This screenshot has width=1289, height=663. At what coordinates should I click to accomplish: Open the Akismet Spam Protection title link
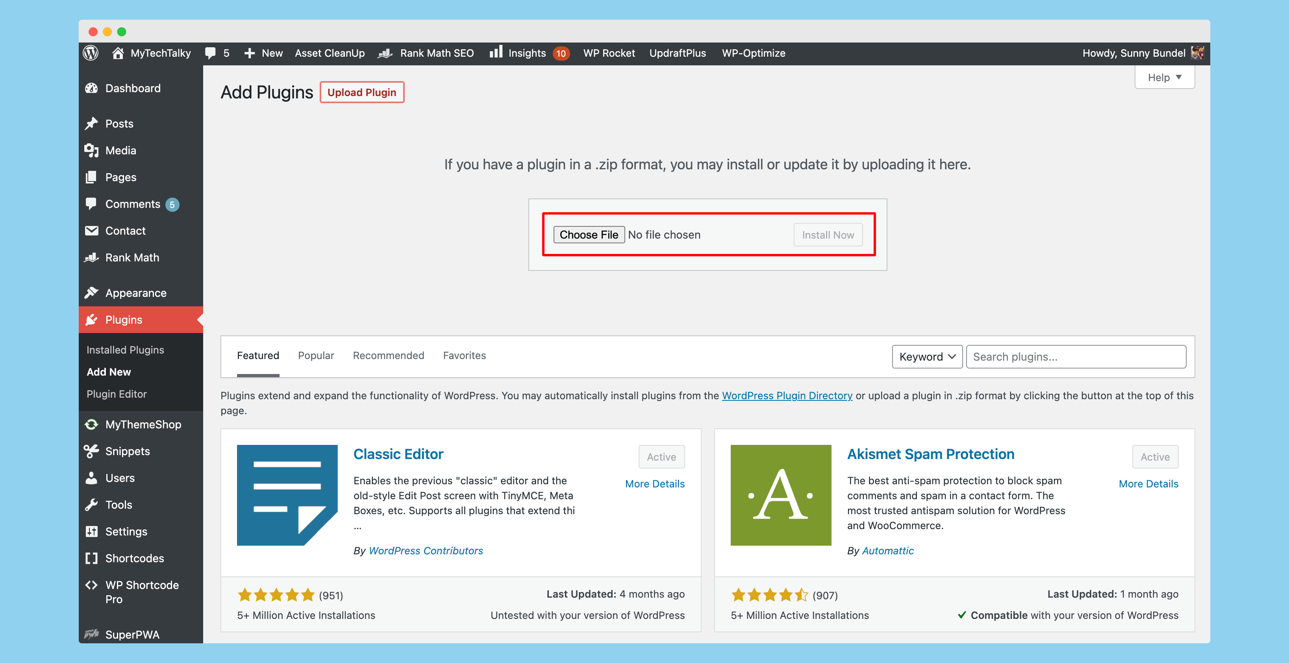931,454
